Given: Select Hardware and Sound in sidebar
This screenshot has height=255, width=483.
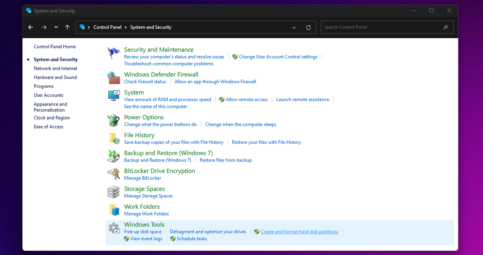Looking at the screenshot, I should click(55, 77).
